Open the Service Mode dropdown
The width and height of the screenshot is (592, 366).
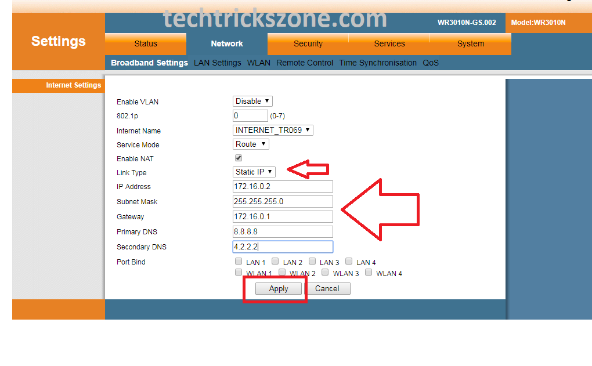click(x=251, y=144)
